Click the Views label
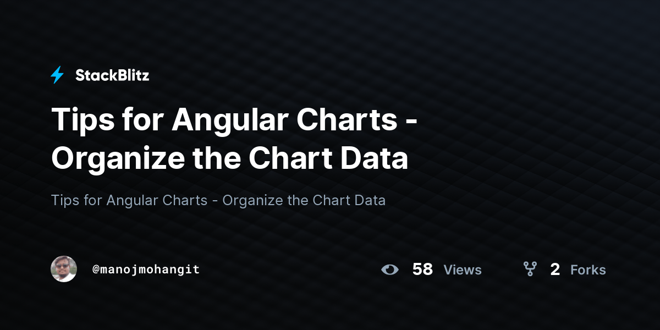This screenshot has width=660, height=330. tap(463, 270)
